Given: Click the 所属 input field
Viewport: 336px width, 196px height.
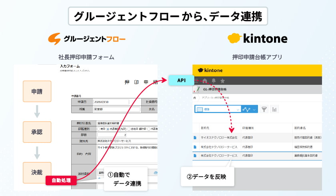Looking at the screenshot, I should [116, 109].
